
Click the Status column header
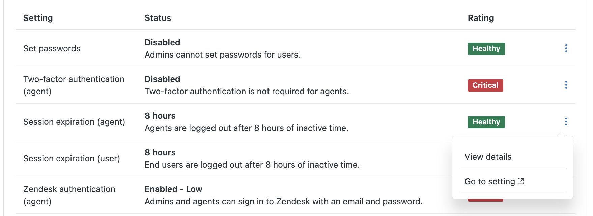pos(158,18)
